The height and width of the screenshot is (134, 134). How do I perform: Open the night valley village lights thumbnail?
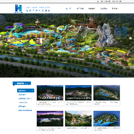(x=50, y=93)
